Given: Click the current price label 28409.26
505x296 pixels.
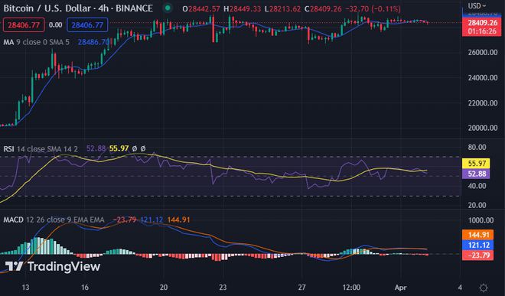Looking at the screenshot, I should pyautogui.click(x=482, y=23).
